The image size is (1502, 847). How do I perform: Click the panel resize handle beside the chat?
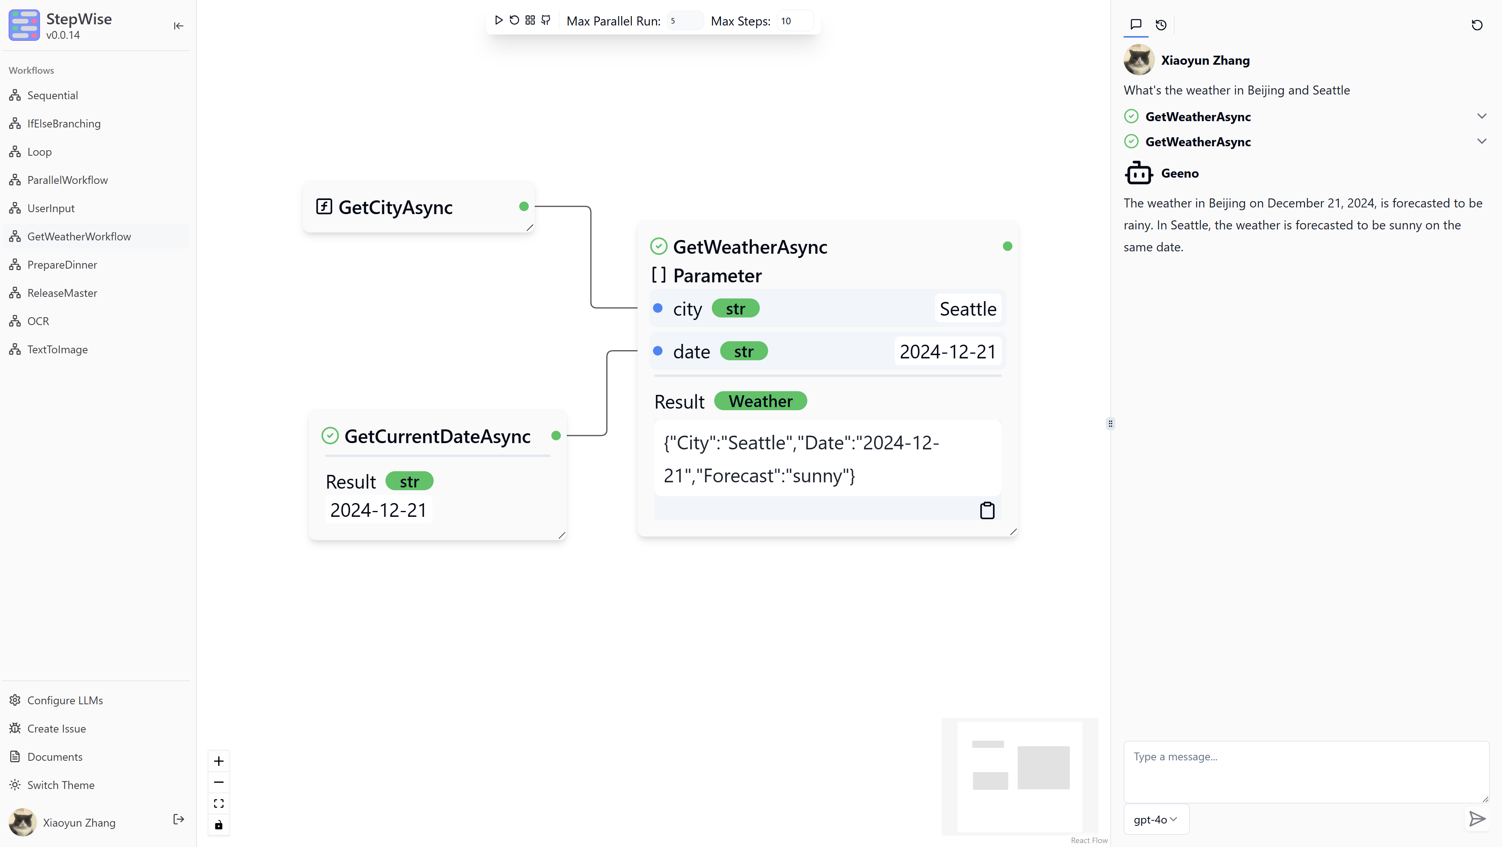tap(1110, 424)
